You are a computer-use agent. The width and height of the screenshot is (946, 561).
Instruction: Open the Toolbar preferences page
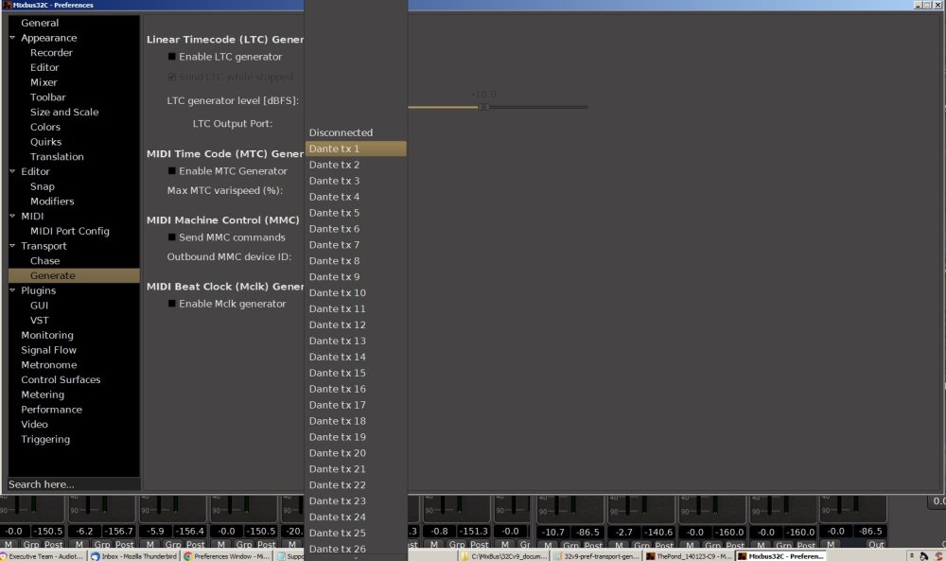click(47, 97)
